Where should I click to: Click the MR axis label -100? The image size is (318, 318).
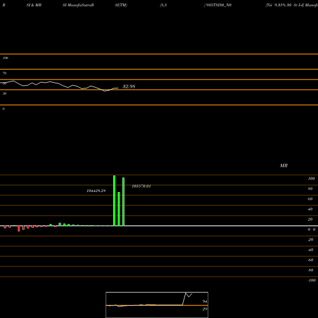312,280
